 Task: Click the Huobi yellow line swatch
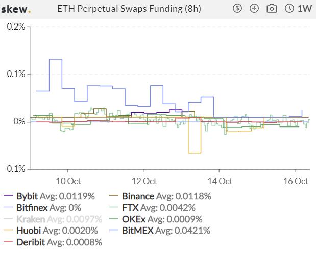8,230
